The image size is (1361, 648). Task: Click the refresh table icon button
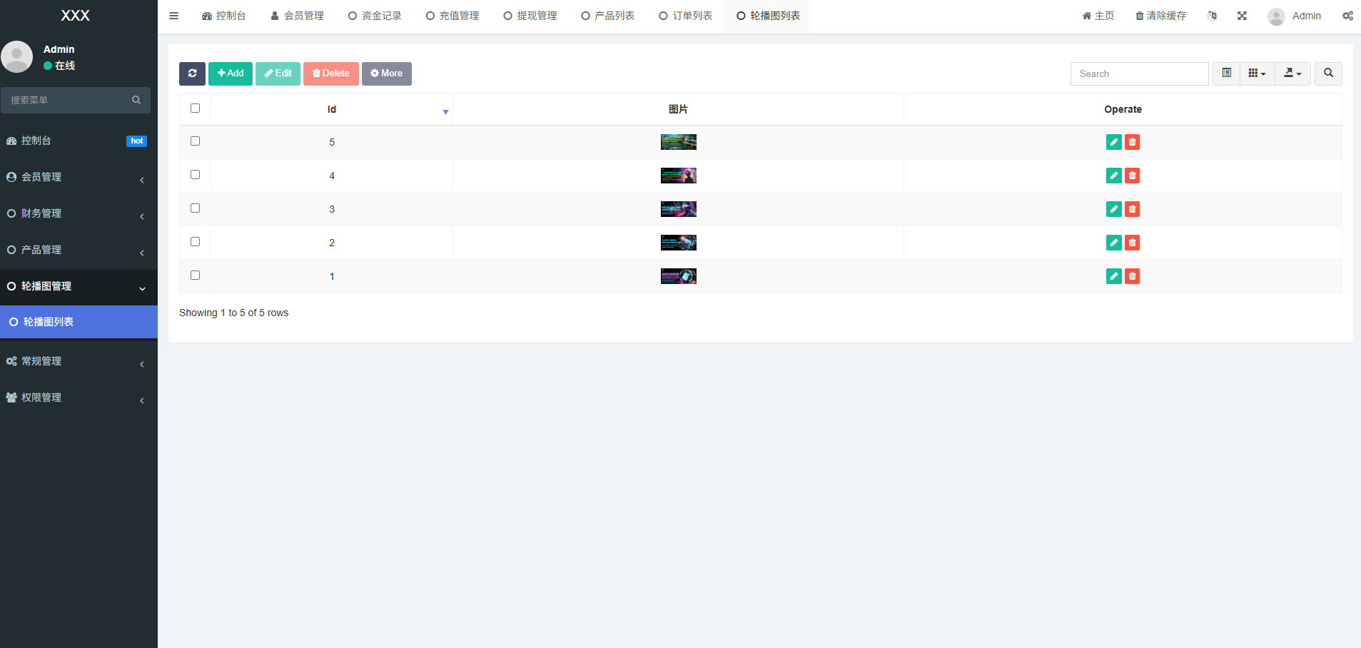pyautogui.click(x=192, y=74)
